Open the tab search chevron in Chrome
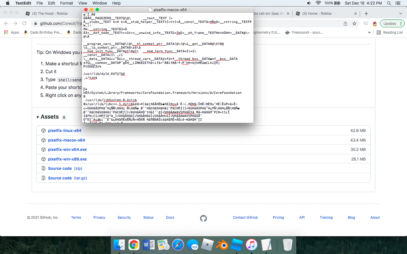Image resolution: width=407 pixels, height=254 pixels. click(x=401, y=13)
